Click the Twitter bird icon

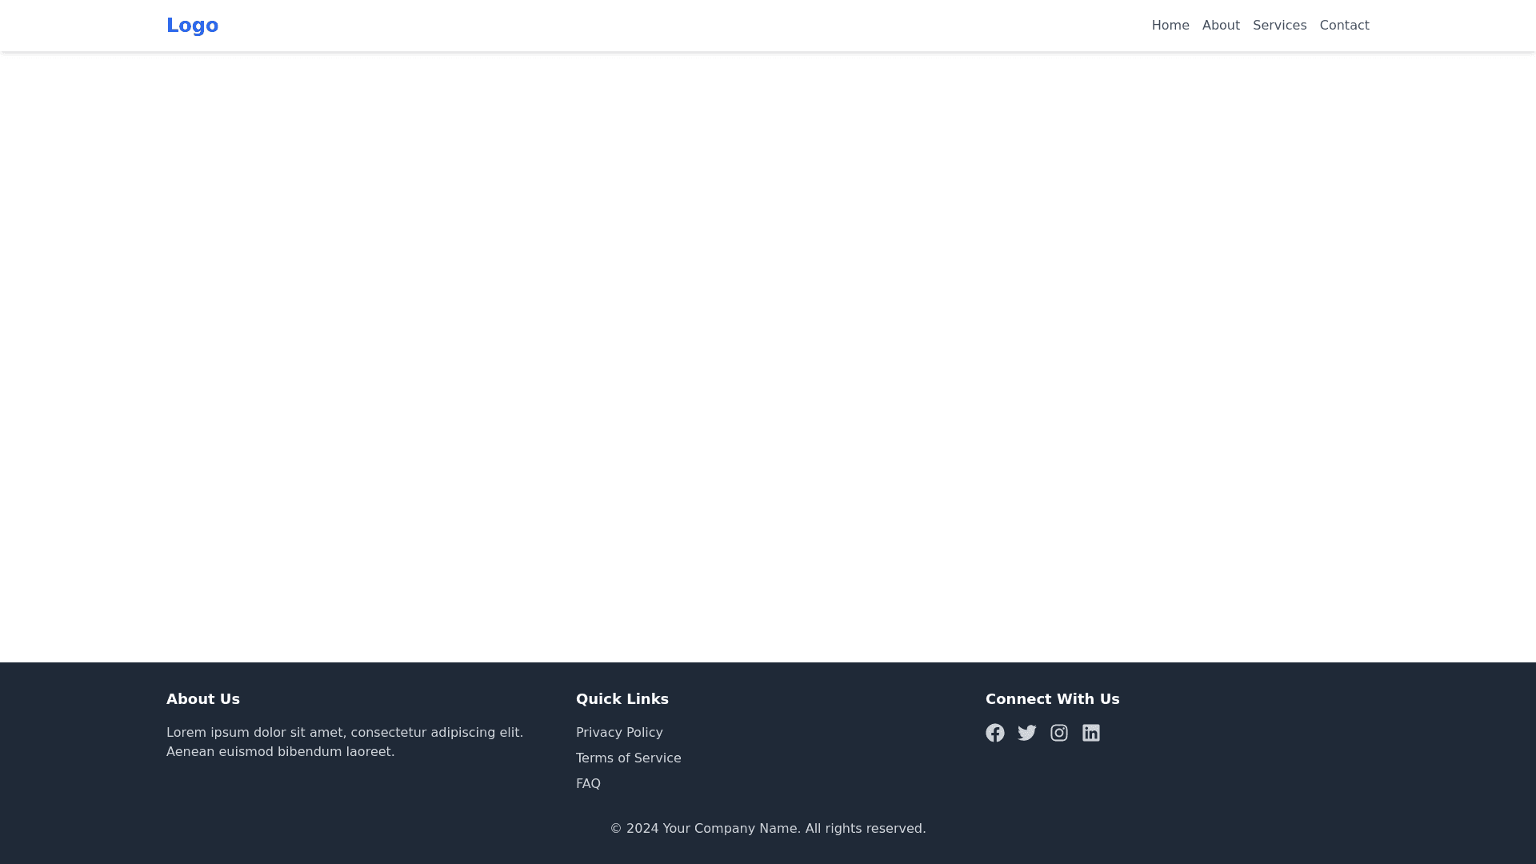click(1027, 733)
